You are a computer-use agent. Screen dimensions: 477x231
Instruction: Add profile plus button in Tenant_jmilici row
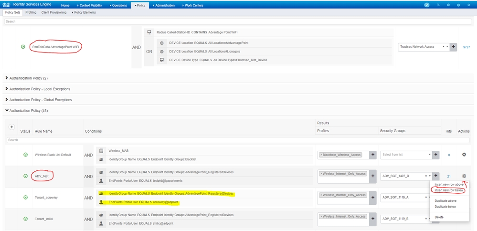[373, 219]
